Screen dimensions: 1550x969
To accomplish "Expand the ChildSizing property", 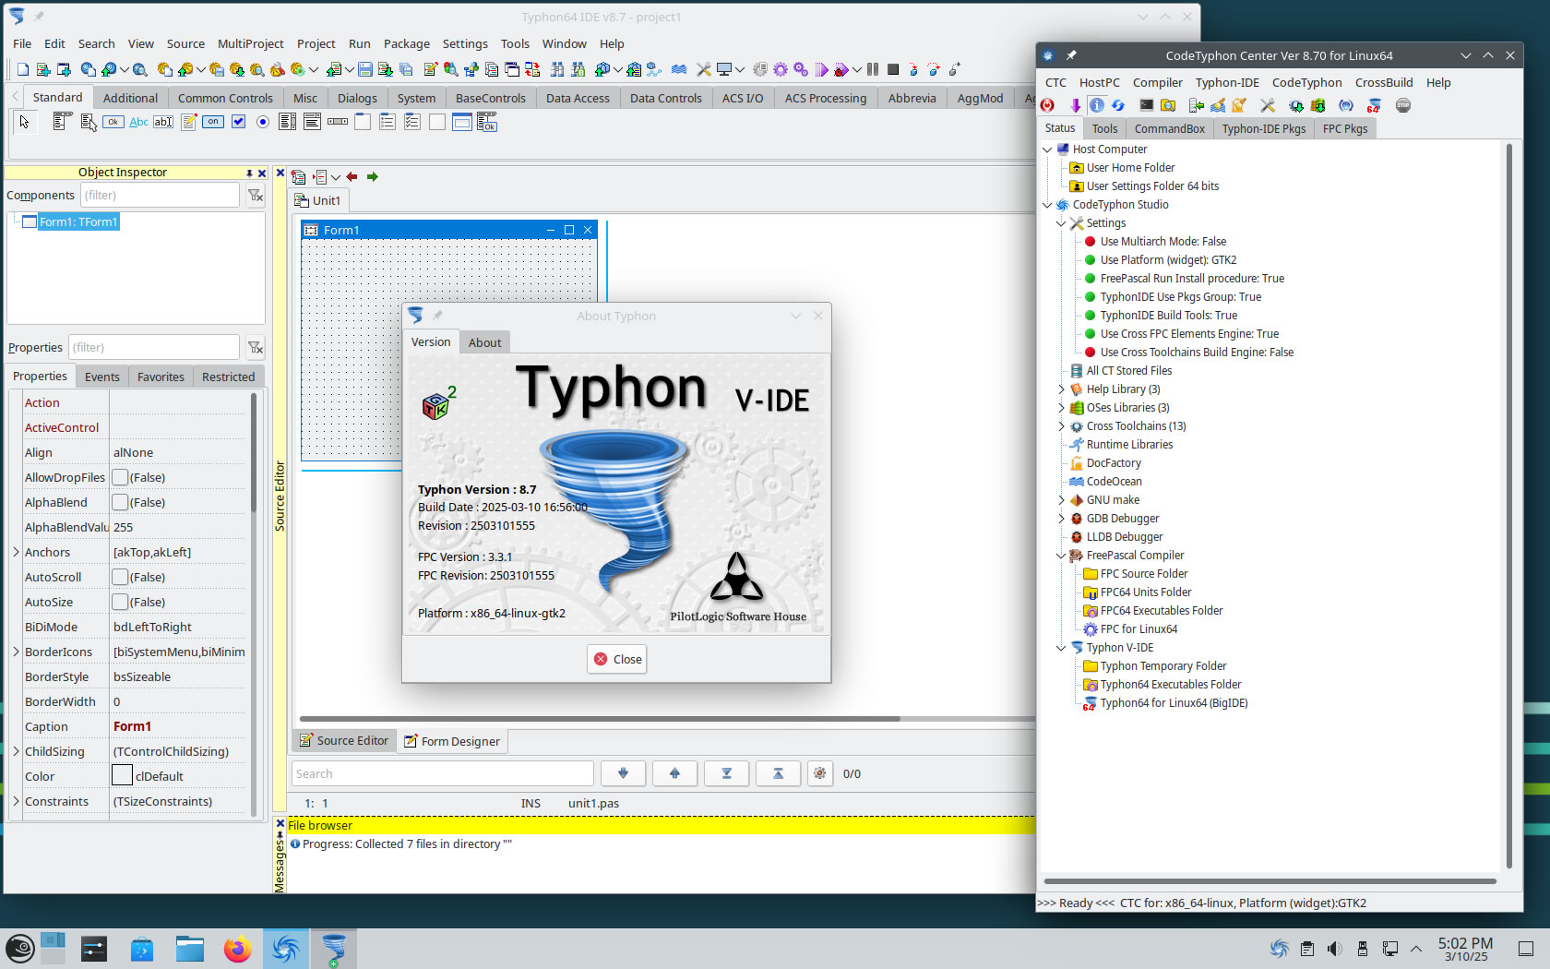I will tap(16, 751).
